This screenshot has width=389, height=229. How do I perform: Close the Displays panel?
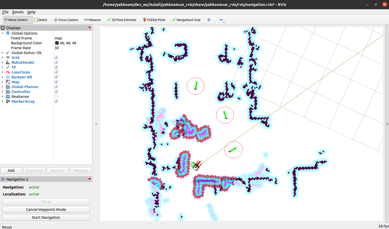(x=90, y=27)
